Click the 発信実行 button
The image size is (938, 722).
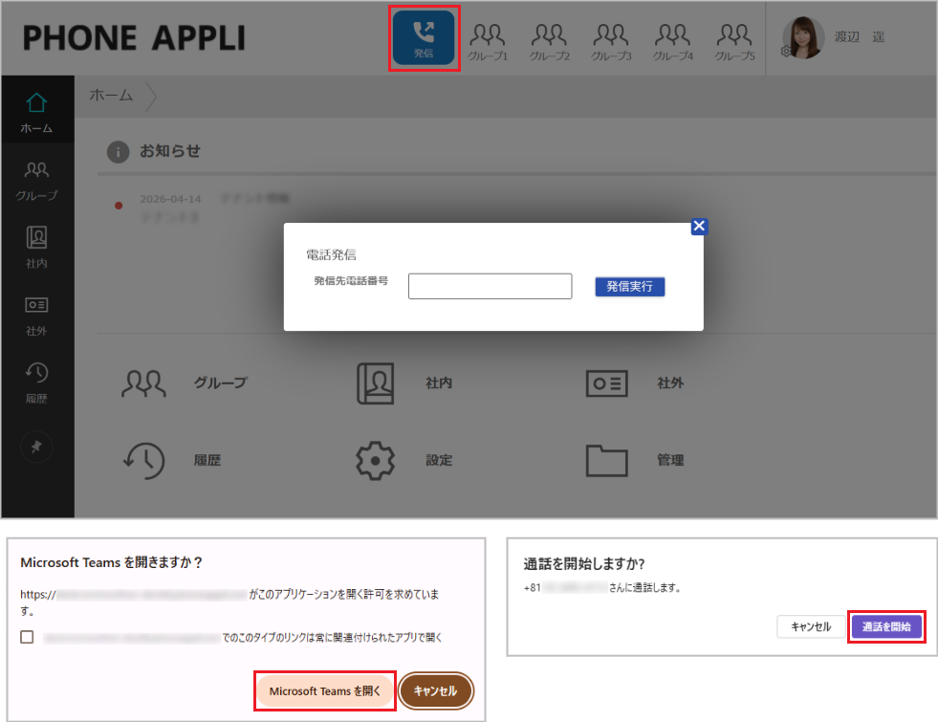[630, 287]
